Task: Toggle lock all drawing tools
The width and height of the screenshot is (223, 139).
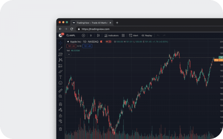Action: pyautogui.click(x=60, y=115)
